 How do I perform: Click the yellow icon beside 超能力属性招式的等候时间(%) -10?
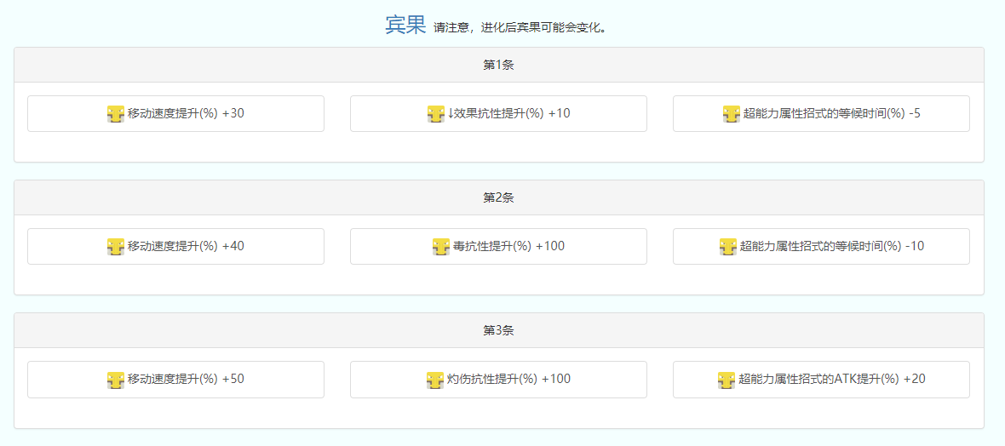pyautogui.click(x=728, y=247)
